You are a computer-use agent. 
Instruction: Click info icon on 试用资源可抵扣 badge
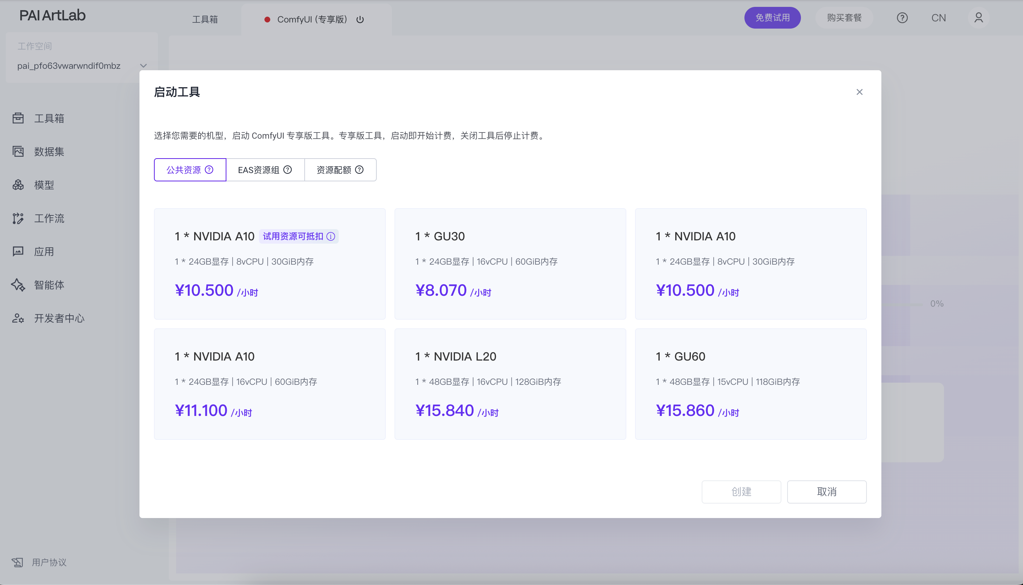(x=331, y=236)
